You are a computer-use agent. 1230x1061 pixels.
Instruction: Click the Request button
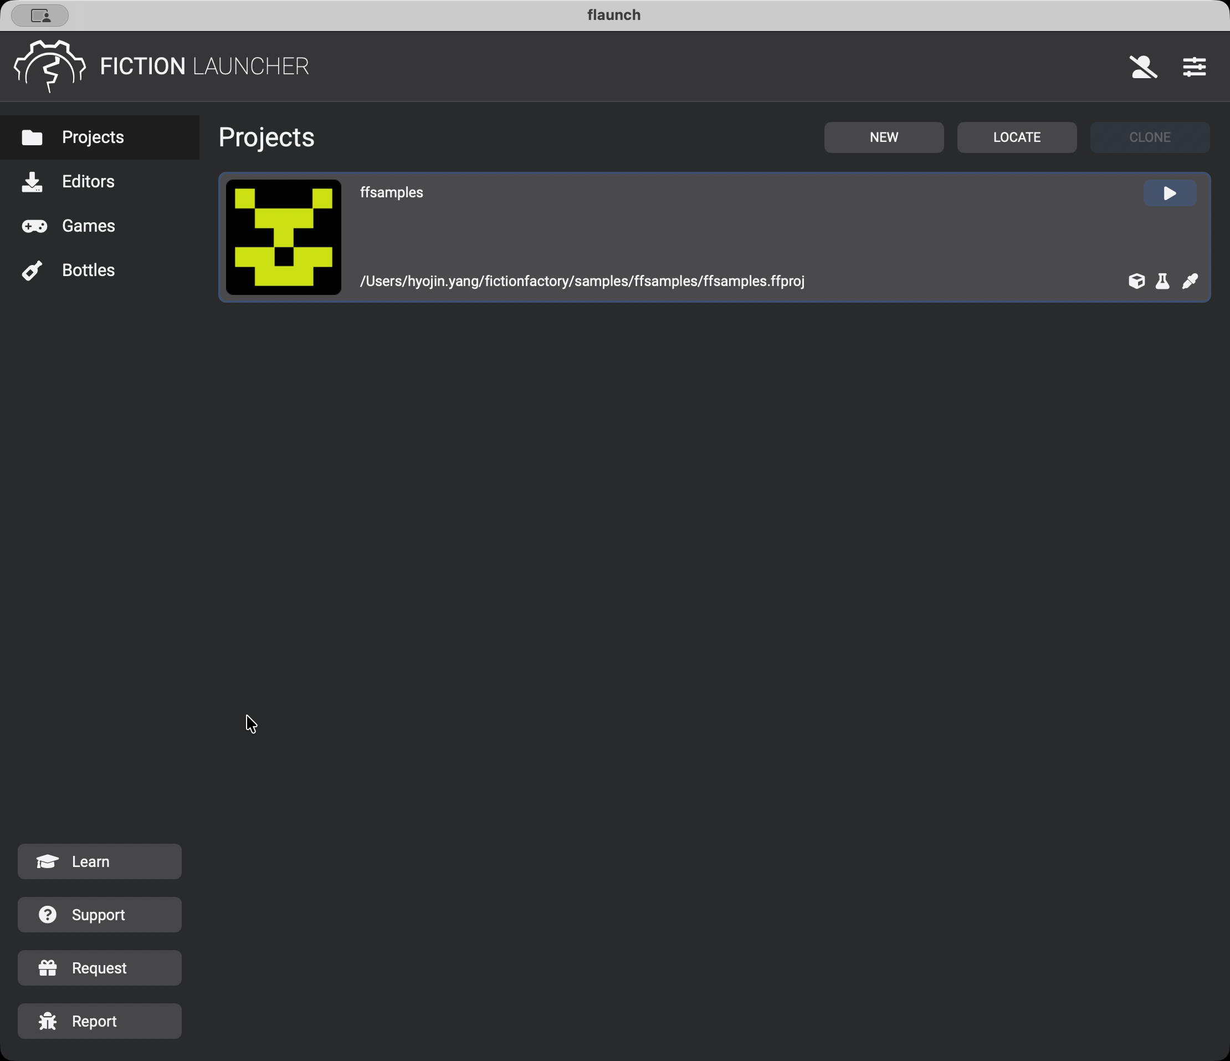[x=100, y=968]
